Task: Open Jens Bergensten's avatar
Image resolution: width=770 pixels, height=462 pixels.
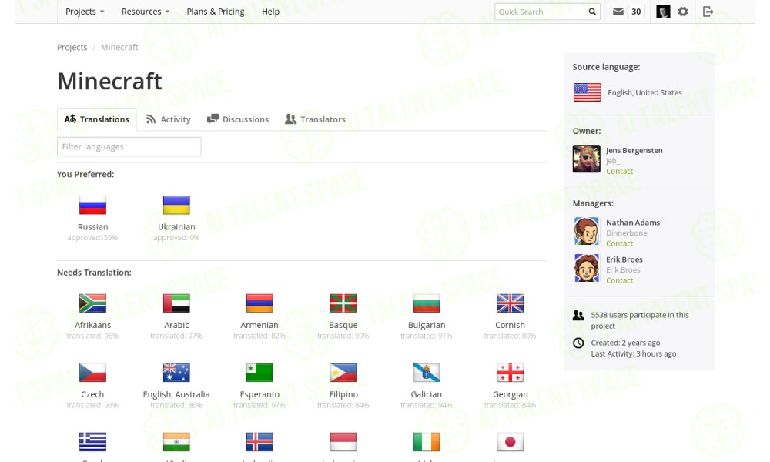Action: click(586, 159)
